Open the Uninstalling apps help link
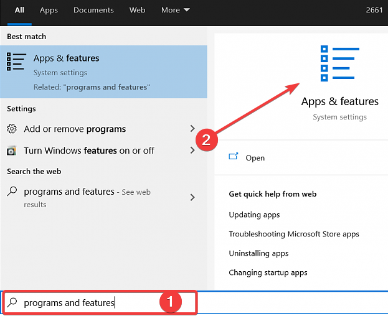 point(258,253)
